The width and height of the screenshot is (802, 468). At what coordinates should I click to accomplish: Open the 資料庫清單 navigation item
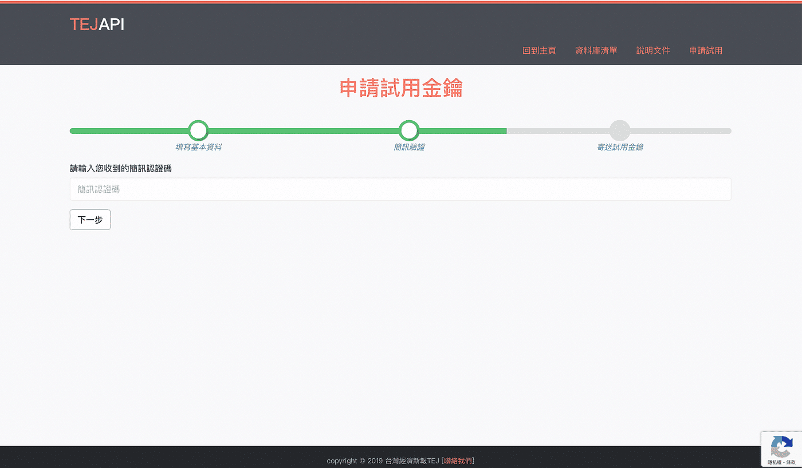coord(596,50)
